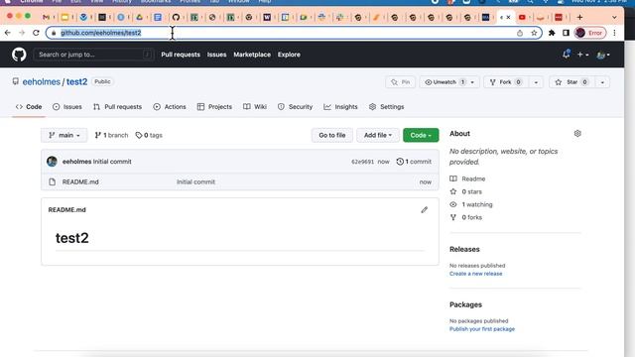This screenshot has width=635, height=357.
Task: Open About settings gear icon
Action: click(x=577, y=133)
